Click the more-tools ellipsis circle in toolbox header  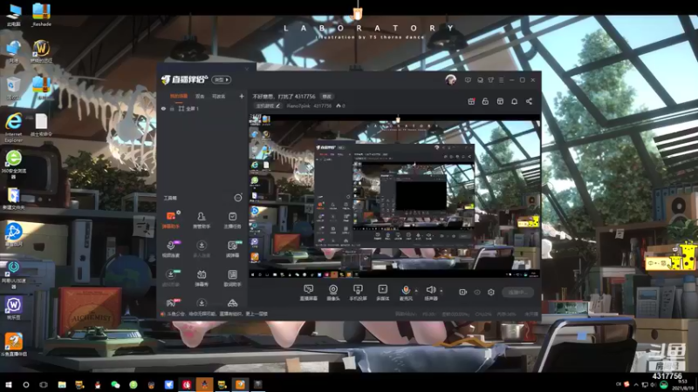238,198
